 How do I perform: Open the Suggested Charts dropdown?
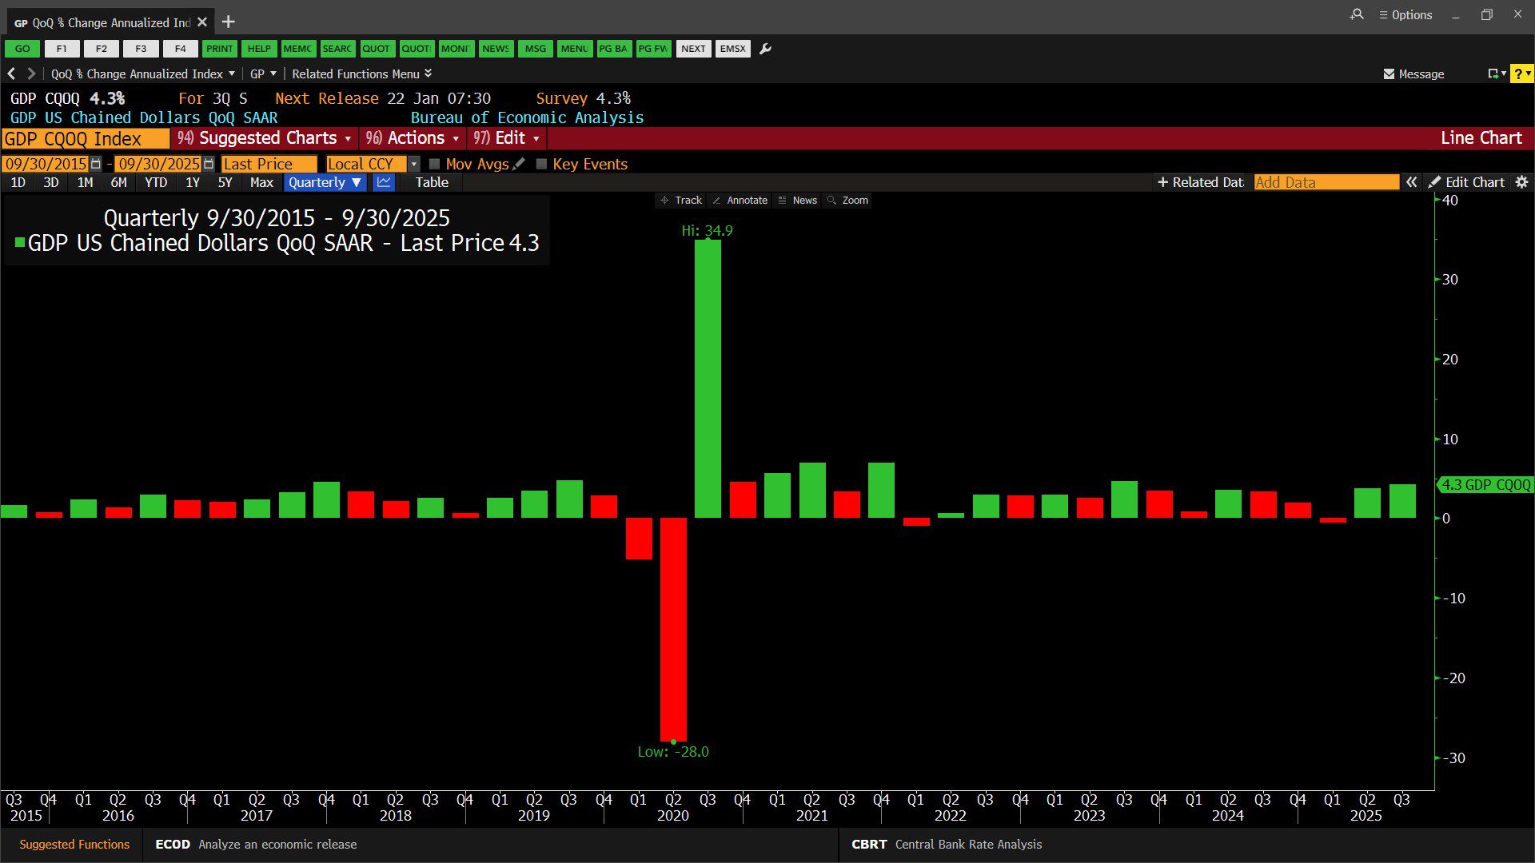click(265, 138)
